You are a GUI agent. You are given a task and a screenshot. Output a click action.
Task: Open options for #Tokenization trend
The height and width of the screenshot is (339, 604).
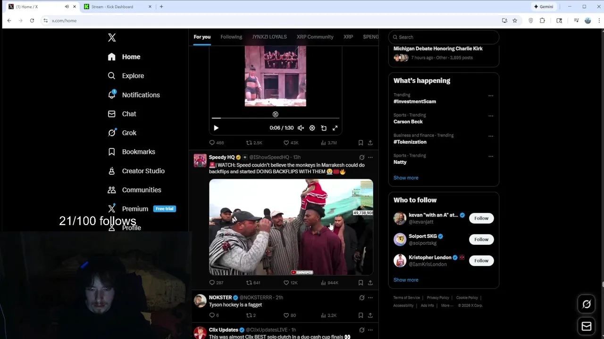(x=491, y=136)
